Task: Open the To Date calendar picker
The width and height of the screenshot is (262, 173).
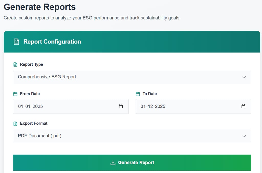Action: (x=243, y=106)
